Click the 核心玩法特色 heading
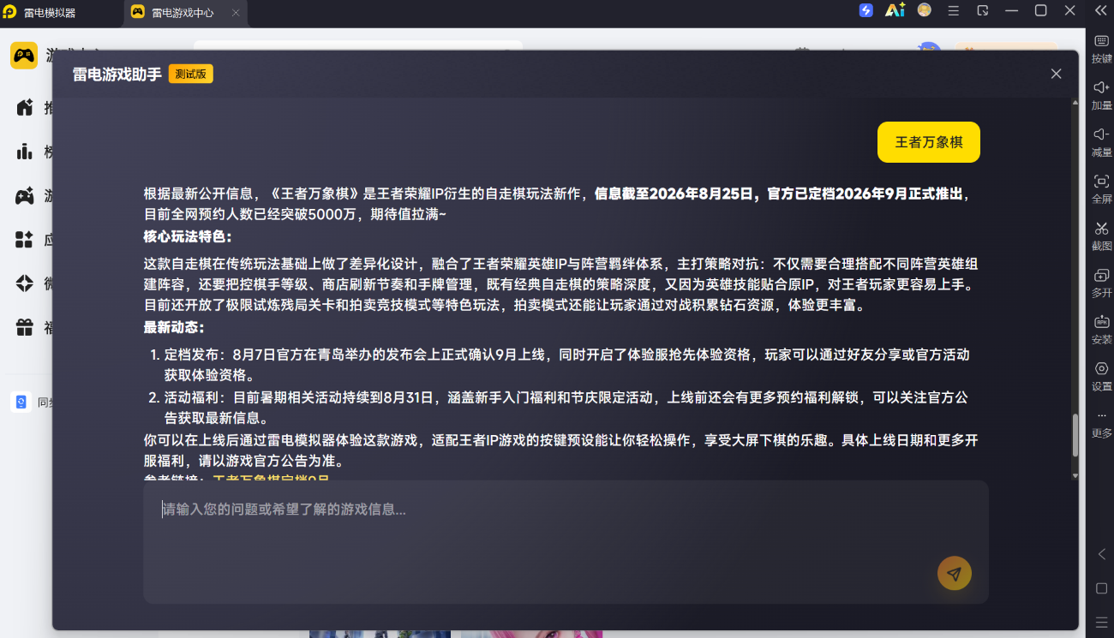Image resolution: width=1114 pixels, height=638 pixels. [x=188, y=236]
